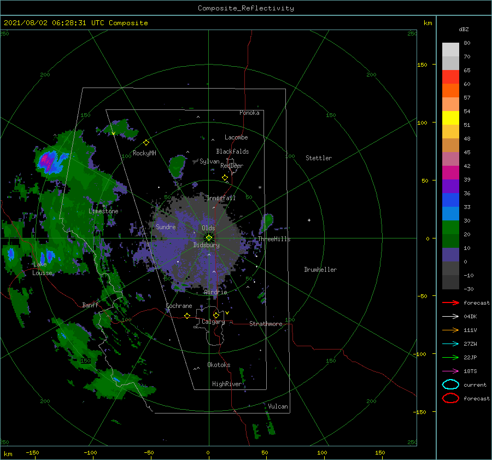Click the Cochrane town label
492x460 pixels.
tap(179, 306)
